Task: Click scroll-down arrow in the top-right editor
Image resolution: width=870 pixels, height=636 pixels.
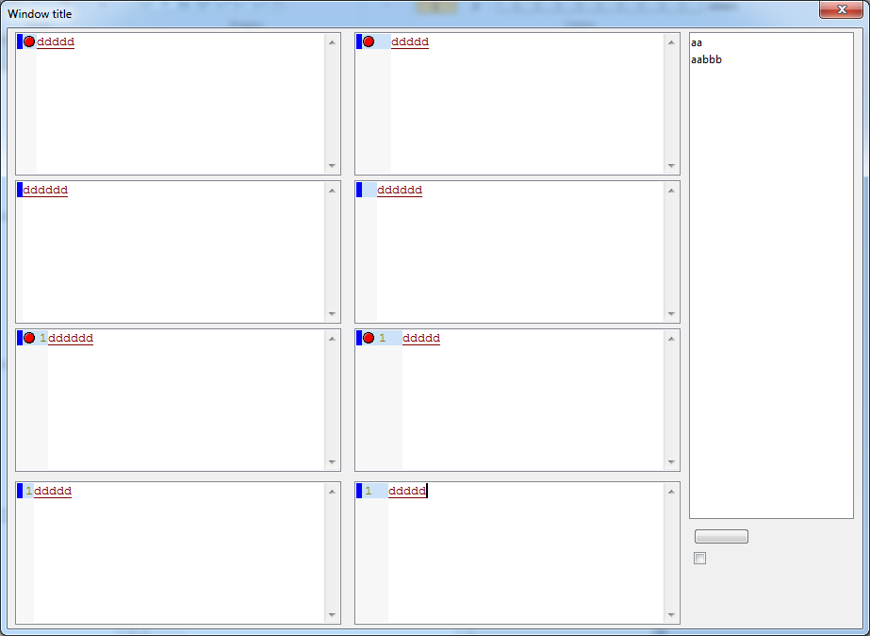Action: (671, 166)
